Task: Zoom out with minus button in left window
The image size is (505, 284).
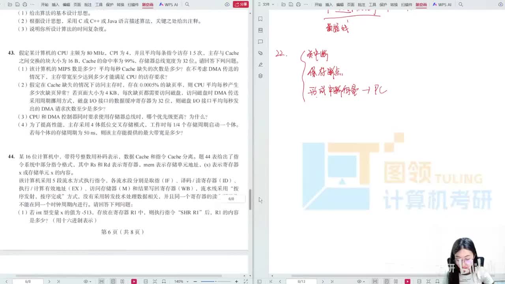Action: (x=195, y=281)
